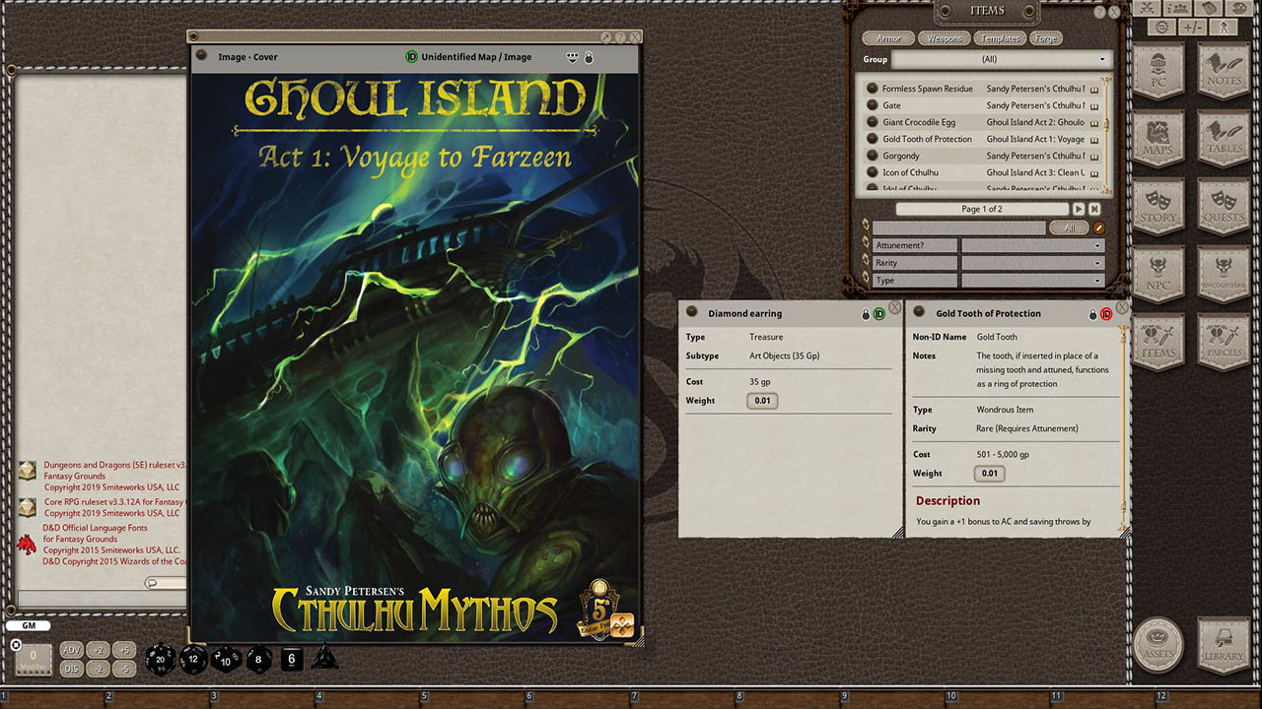This screenshot has width=1262, height=709.
Task: Open the options gear icon
Action: point(1161,28)
